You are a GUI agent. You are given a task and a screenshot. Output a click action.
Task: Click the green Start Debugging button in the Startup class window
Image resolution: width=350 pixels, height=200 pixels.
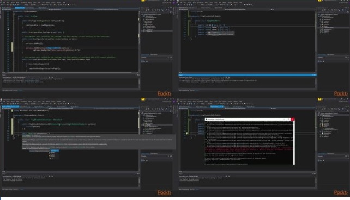click(x=45, y=5)
